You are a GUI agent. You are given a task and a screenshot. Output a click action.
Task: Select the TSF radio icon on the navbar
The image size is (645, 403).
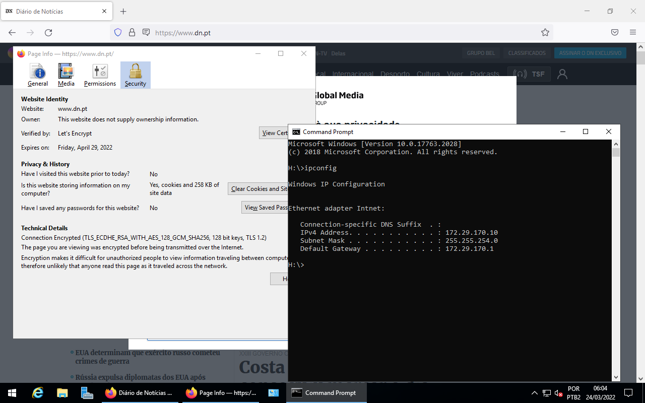coord(529,74)
